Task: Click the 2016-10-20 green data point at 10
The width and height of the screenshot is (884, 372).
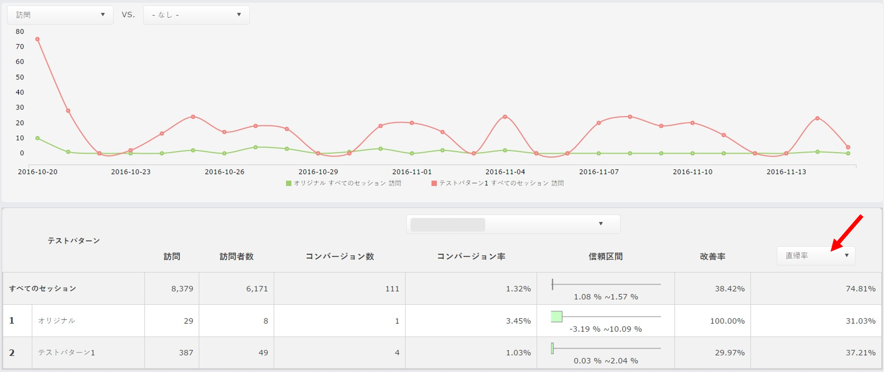Action: pyautogui.click(x=37, y=138)
